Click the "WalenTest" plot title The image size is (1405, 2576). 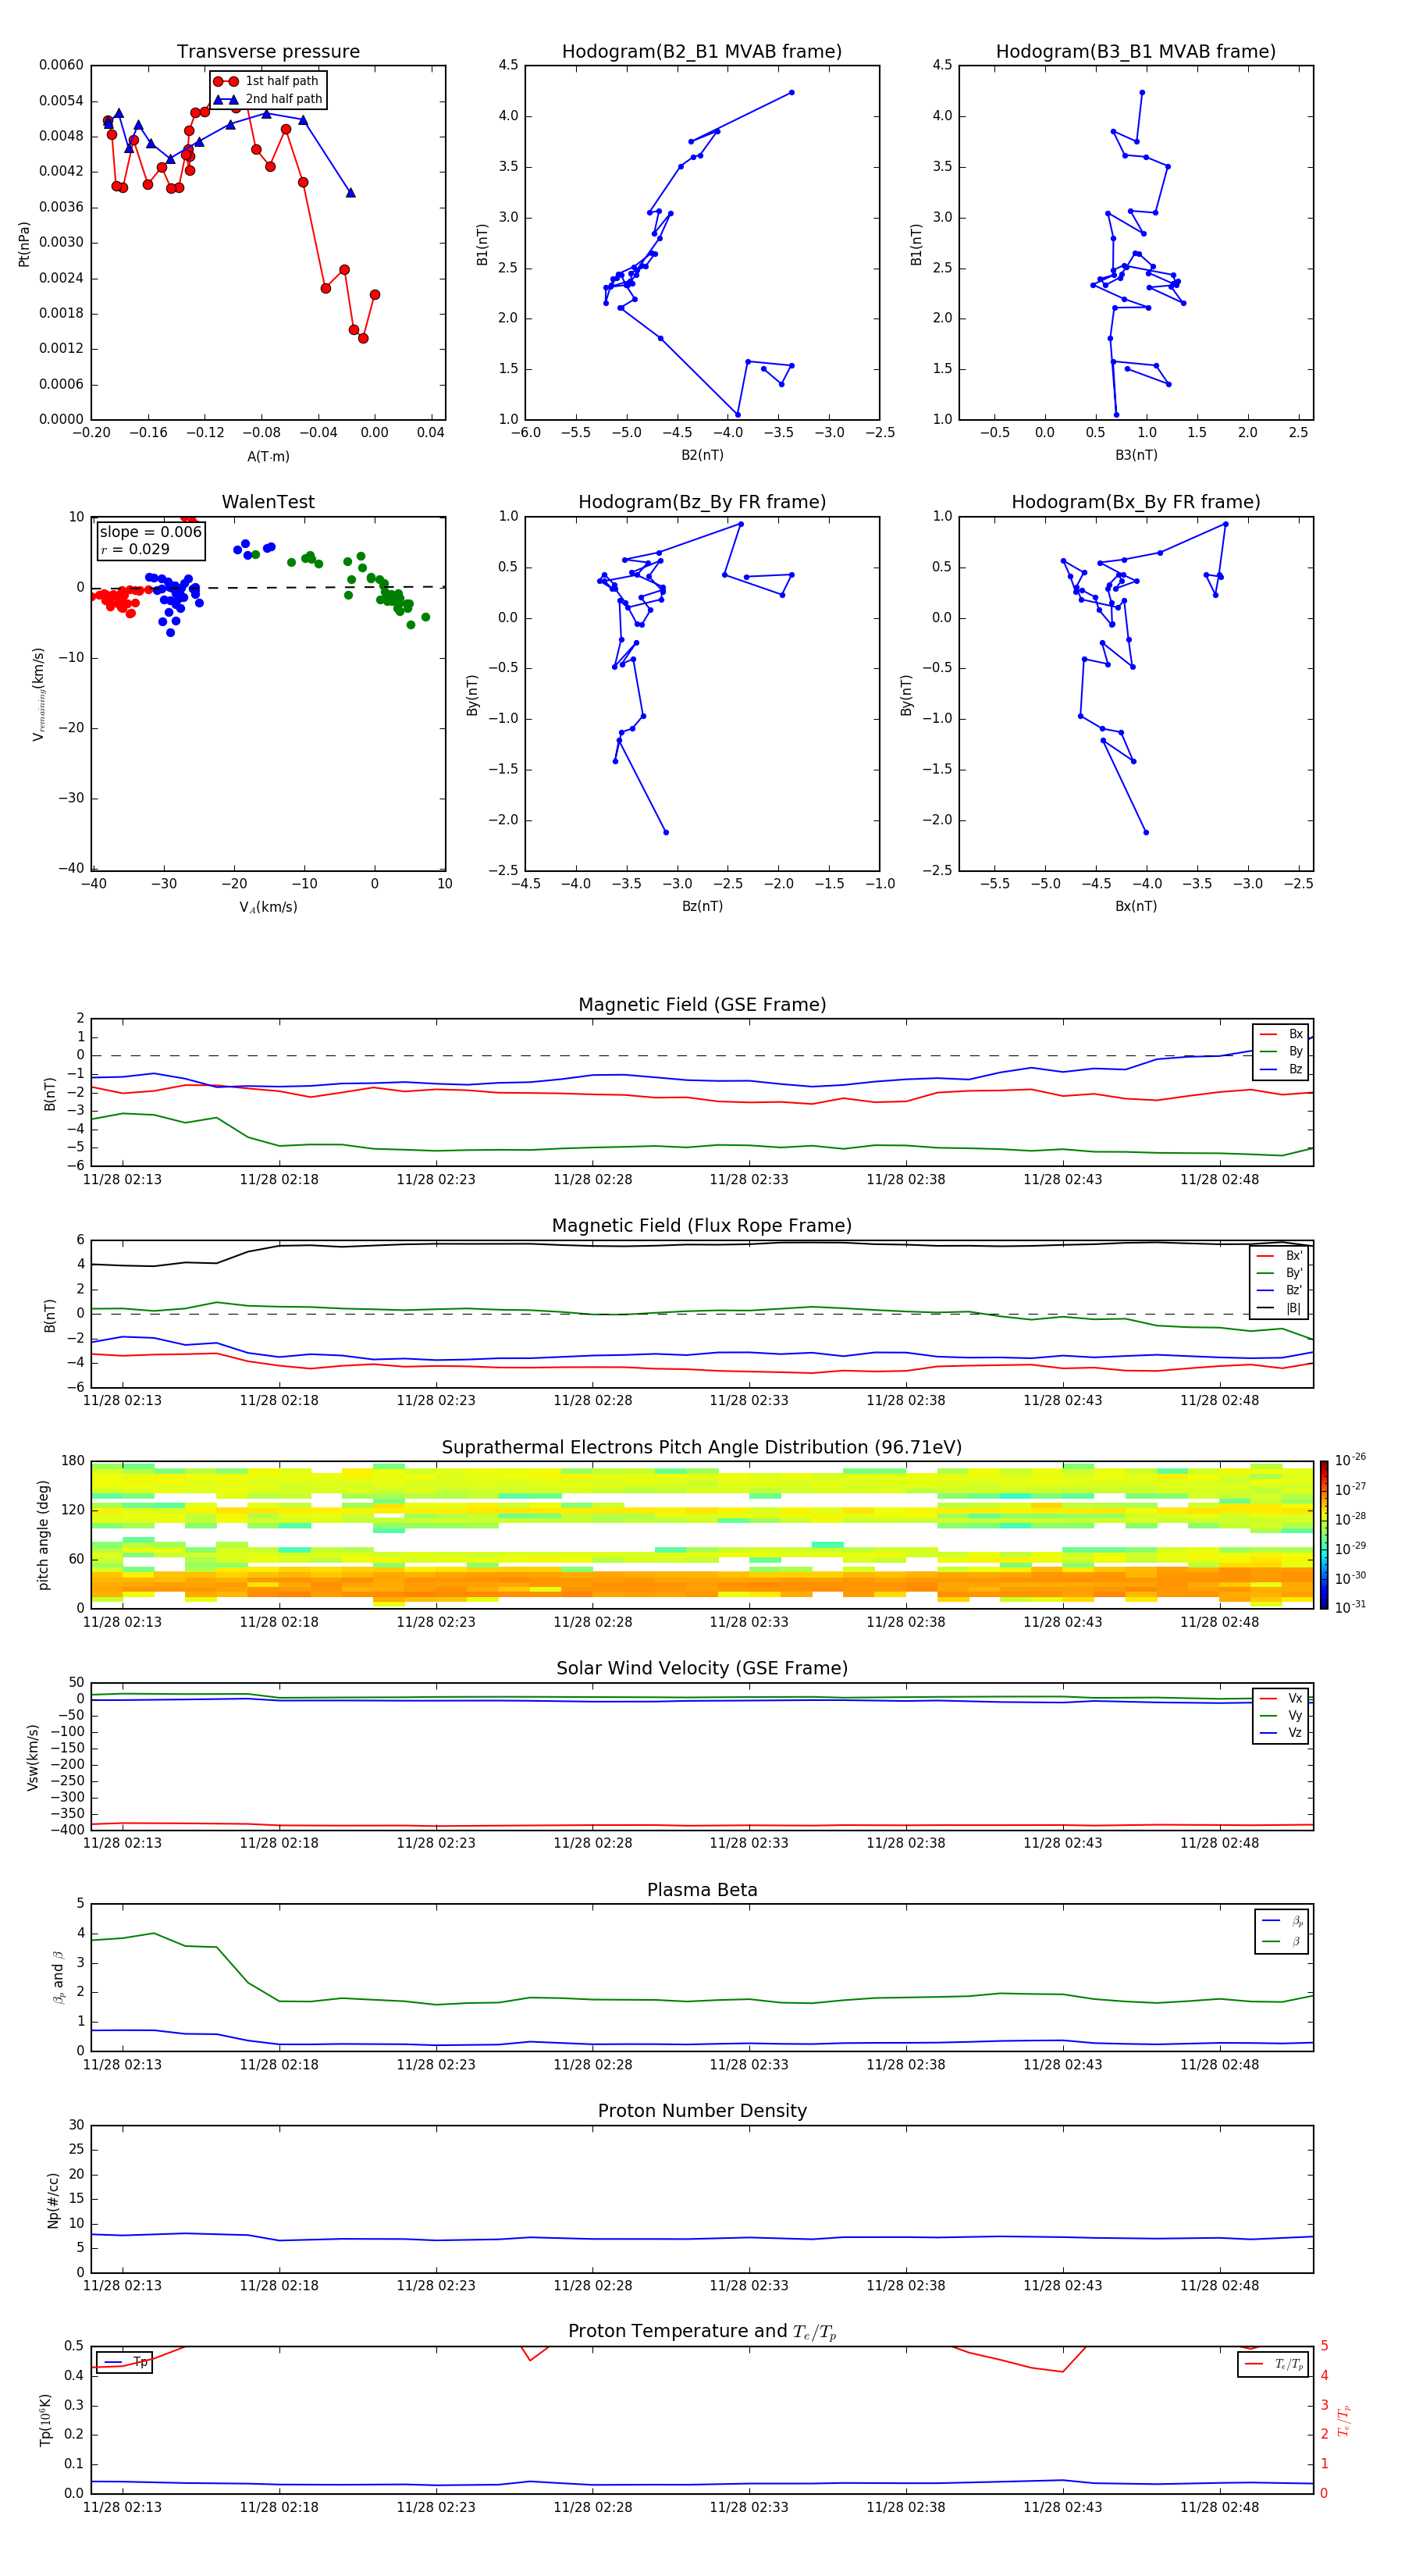point(268,502)
